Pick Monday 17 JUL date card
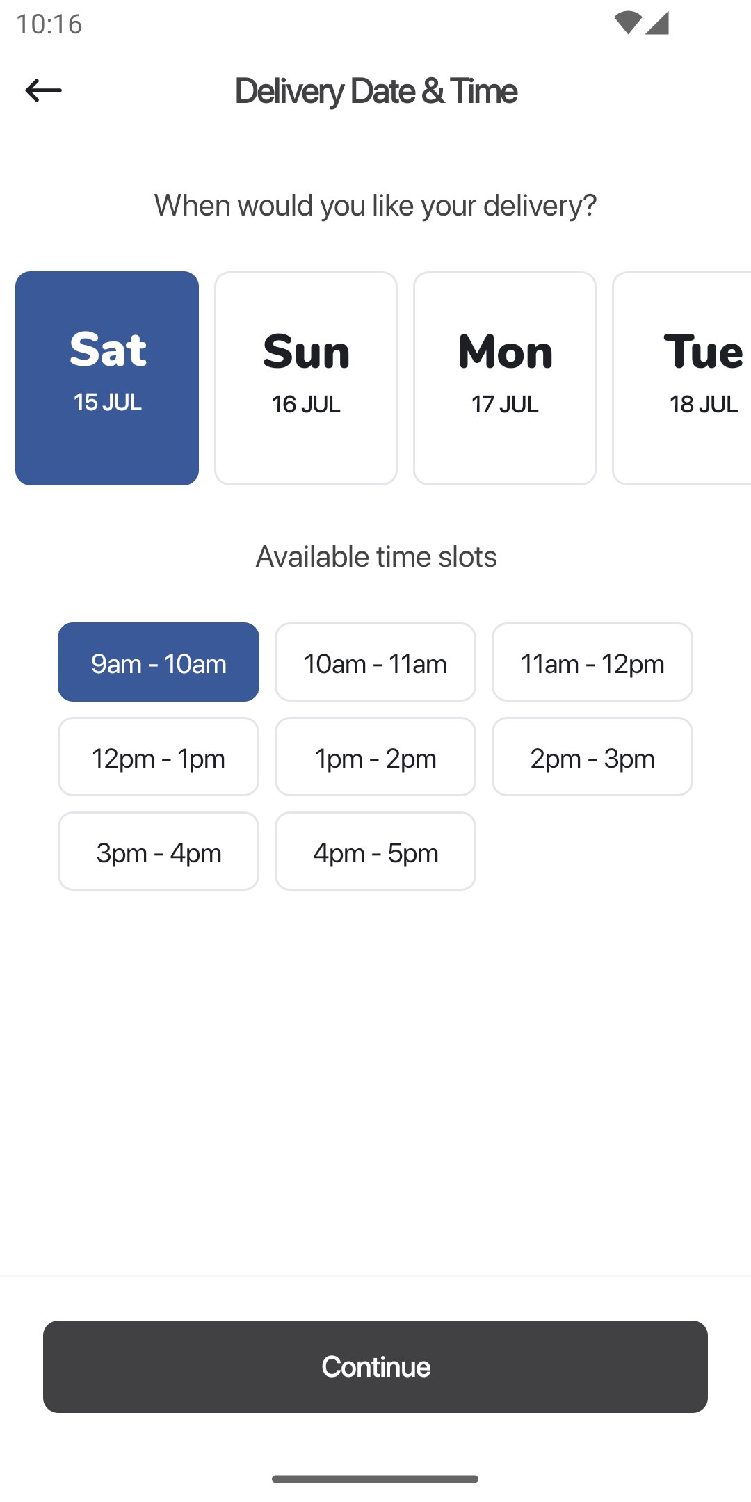This screenshot has height=1502, width=751. [x=505, y=378]
